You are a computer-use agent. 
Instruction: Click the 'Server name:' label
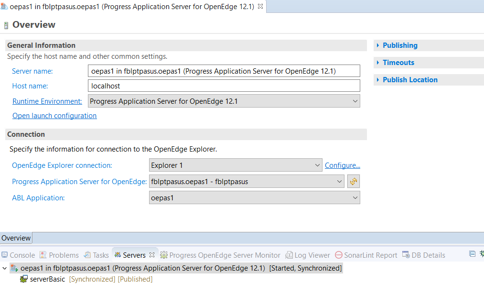click(32, 71)
